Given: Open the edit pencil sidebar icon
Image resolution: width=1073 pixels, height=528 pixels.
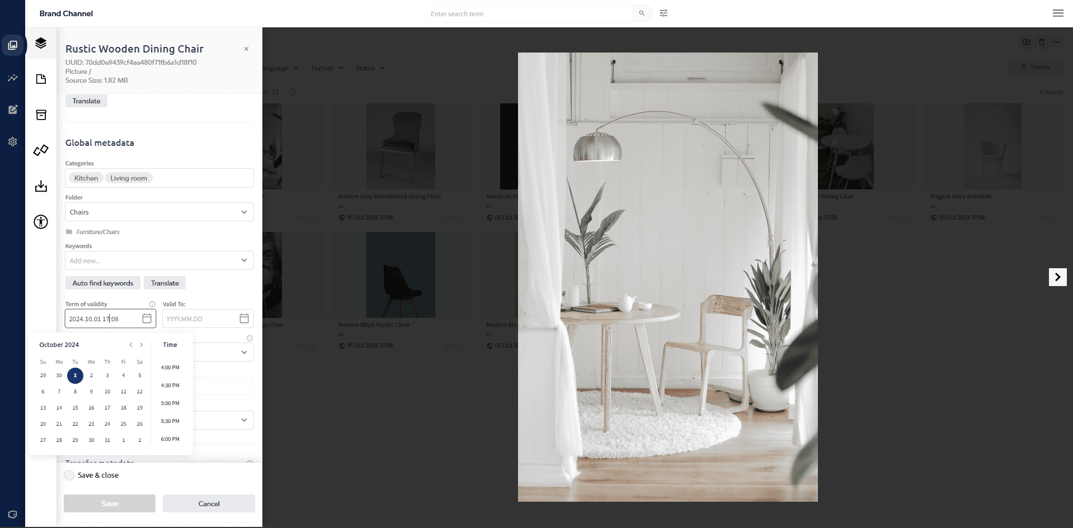Looking at the screenshot, I should click(x=12, y=110).
